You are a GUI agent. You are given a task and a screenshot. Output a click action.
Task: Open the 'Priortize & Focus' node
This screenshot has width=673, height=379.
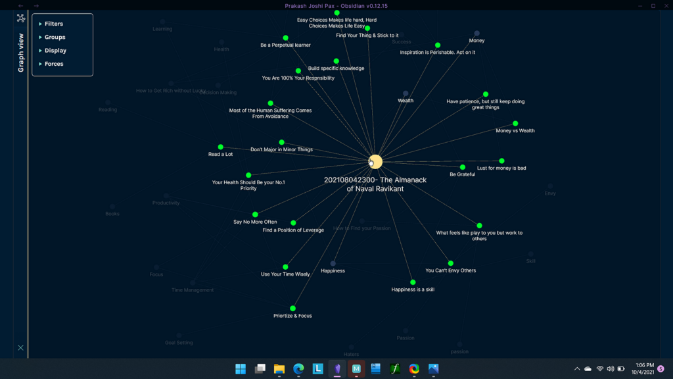(292, 309)
